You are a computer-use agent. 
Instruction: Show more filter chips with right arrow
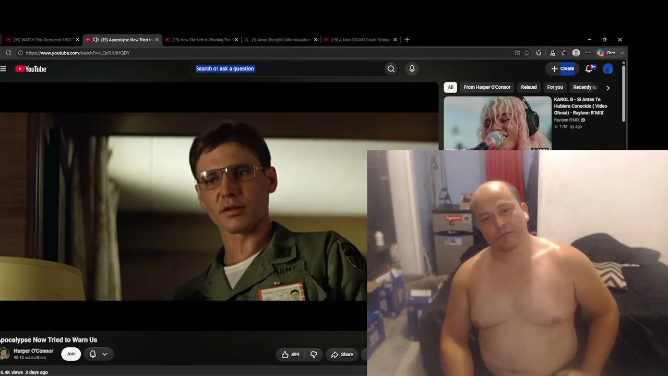(x=607, y=88)
